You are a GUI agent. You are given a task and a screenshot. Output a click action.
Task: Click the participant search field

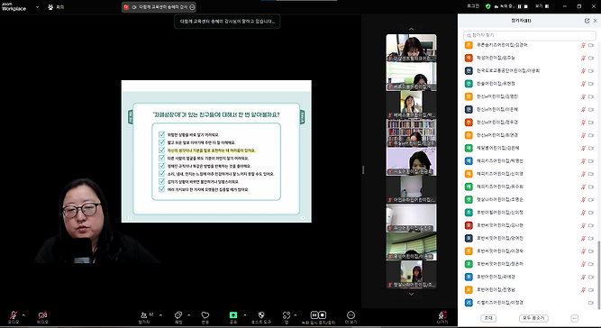click(529, 35)
